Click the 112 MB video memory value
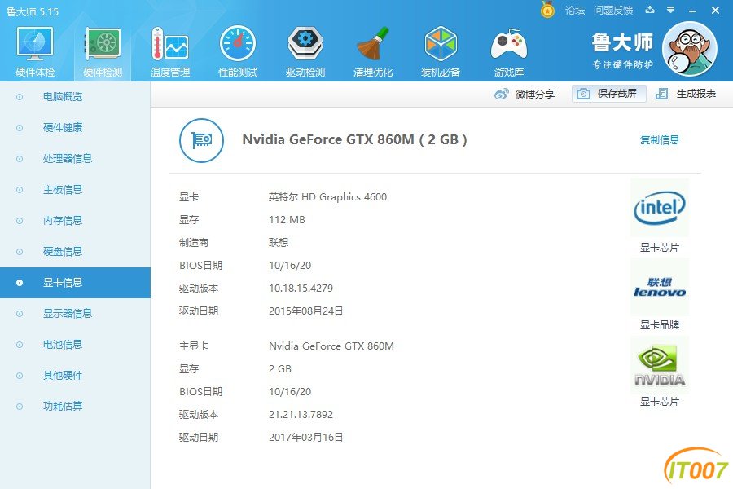Image resolution: width=733 pixels, height=489 pixels. 287,220
